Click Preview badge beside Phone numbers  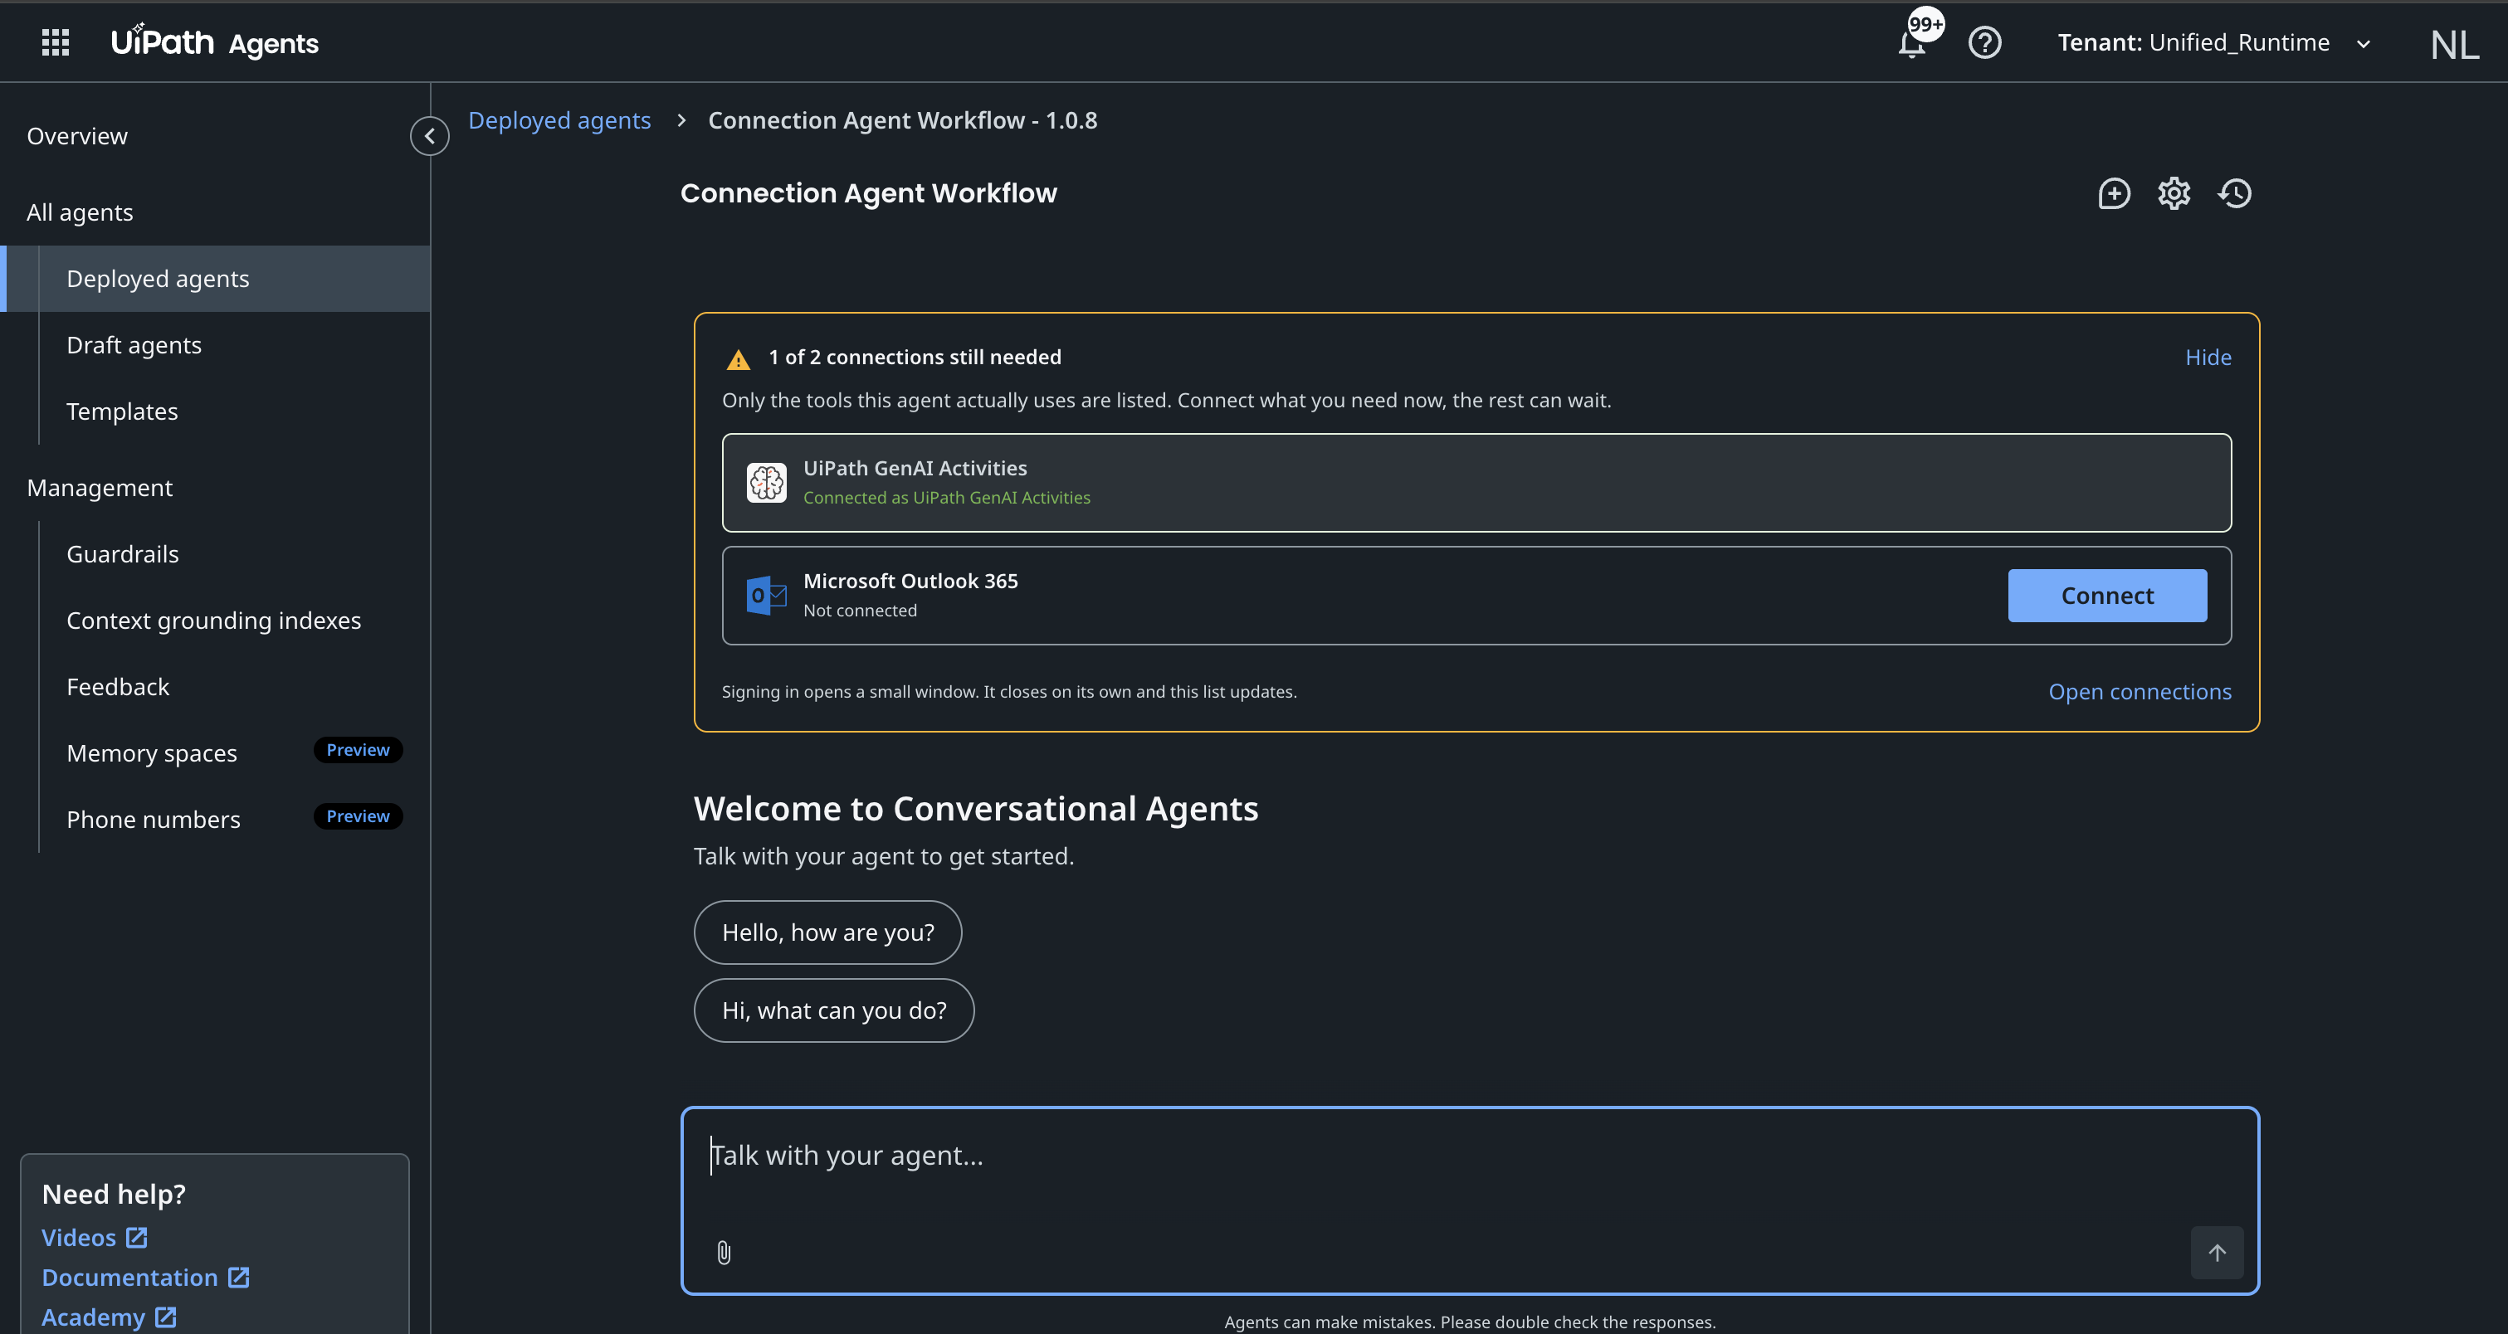point(358,816)
